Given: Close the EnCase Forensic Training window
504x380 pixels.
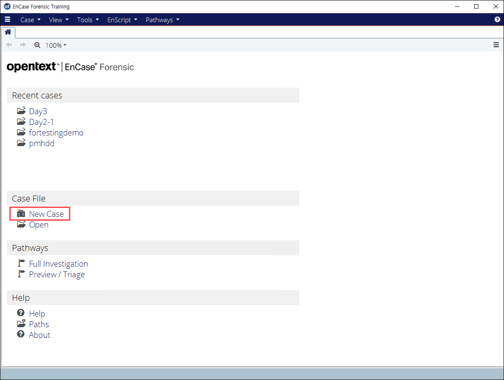Looking at the screenshot, I should 495,6.
